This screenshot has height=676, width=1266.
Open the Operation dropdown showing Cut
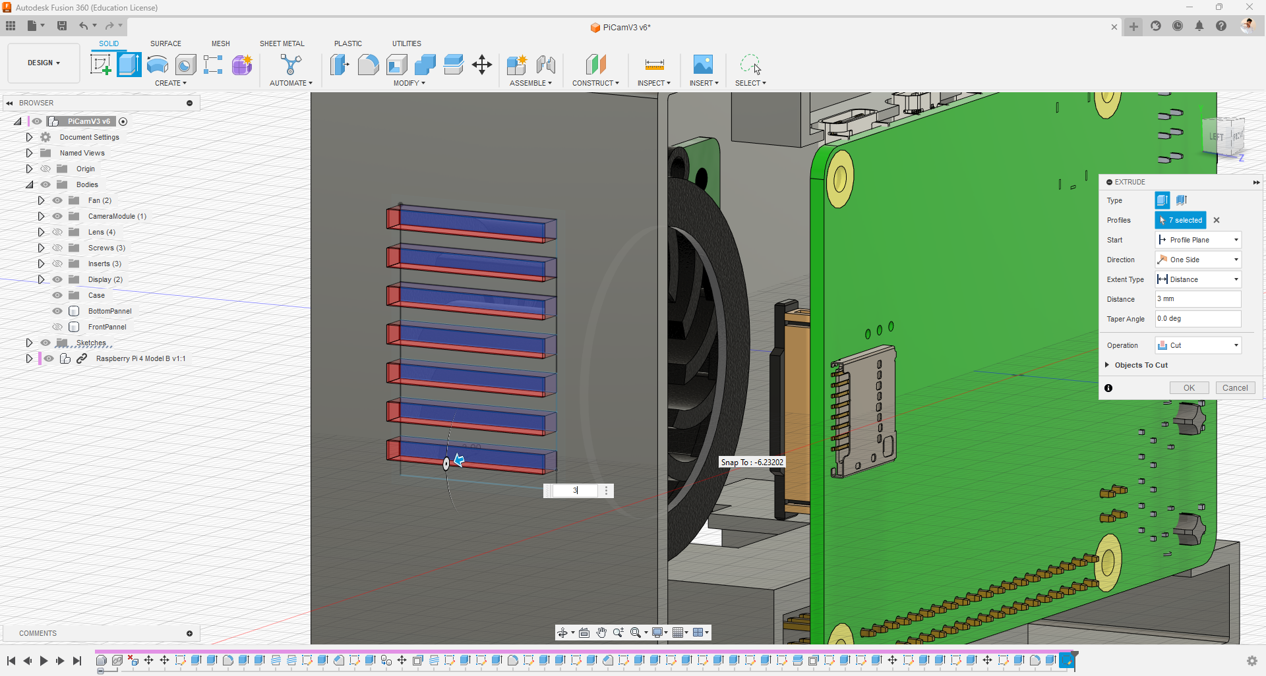[1198, 345]
